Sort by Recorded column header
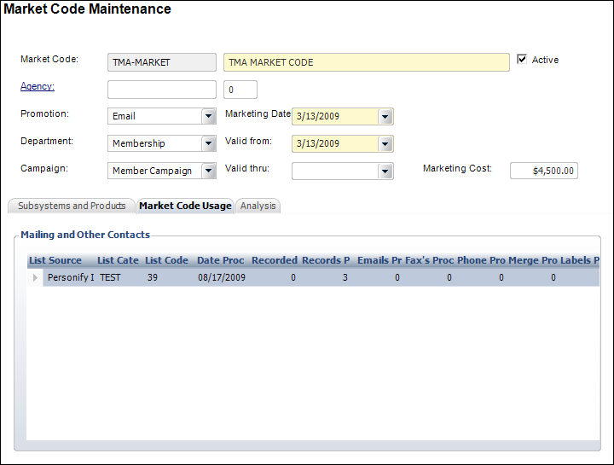The height and width of the screenshot is (465, 614). [x=275, y=260]
